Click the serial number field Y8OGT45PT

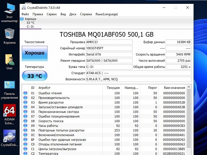tap(109, 48)
